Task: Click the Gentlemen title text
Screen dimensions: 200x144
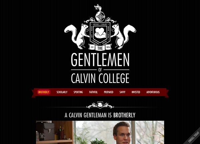Action: point(100,60)
